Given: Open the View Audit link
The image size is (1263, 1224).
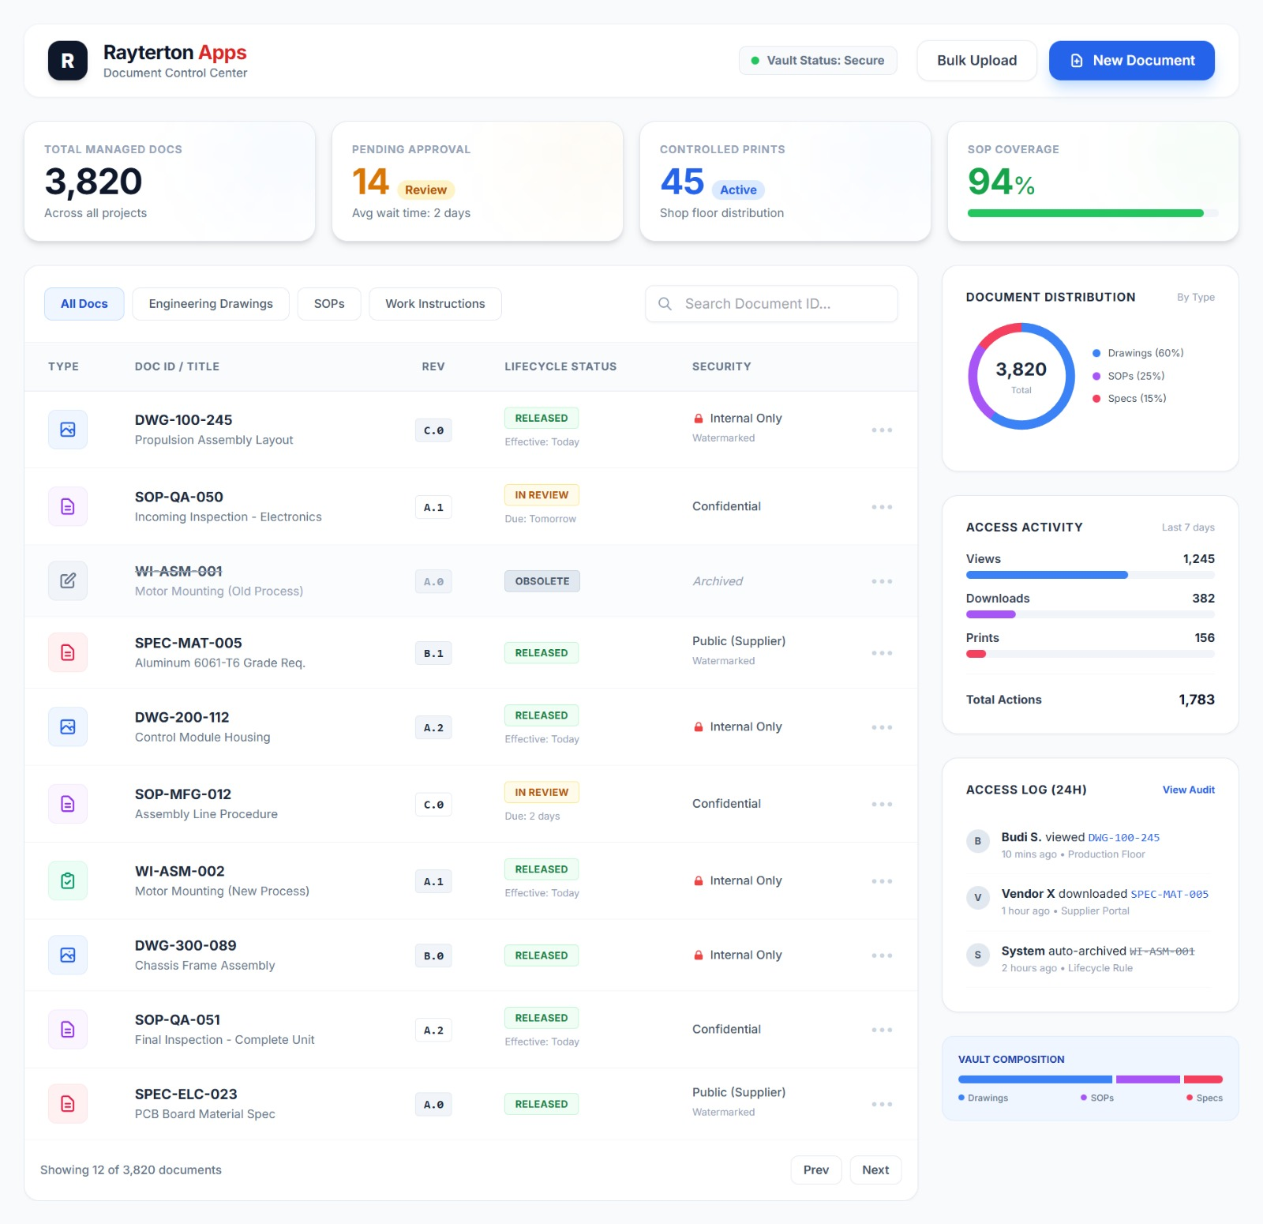Looking at the screenshot, I should [x=1188, y=790].
